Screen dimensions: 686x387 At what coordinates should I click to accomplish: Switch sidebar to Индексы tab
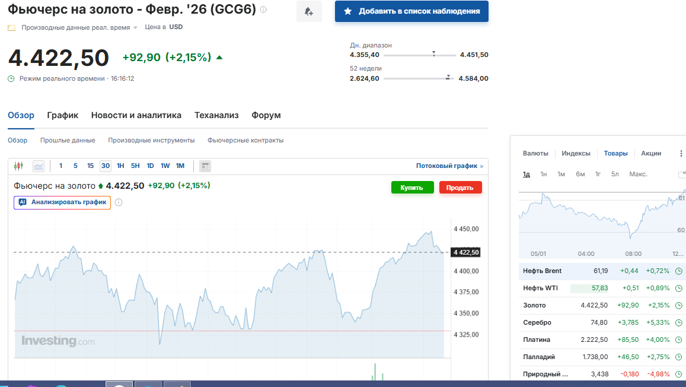click(x=576, y=153)
